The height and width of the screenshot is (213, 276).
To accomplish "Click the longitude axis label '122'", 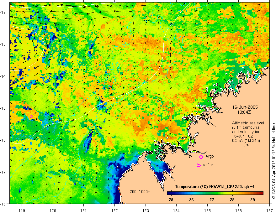I will click(x=114, y=210).
